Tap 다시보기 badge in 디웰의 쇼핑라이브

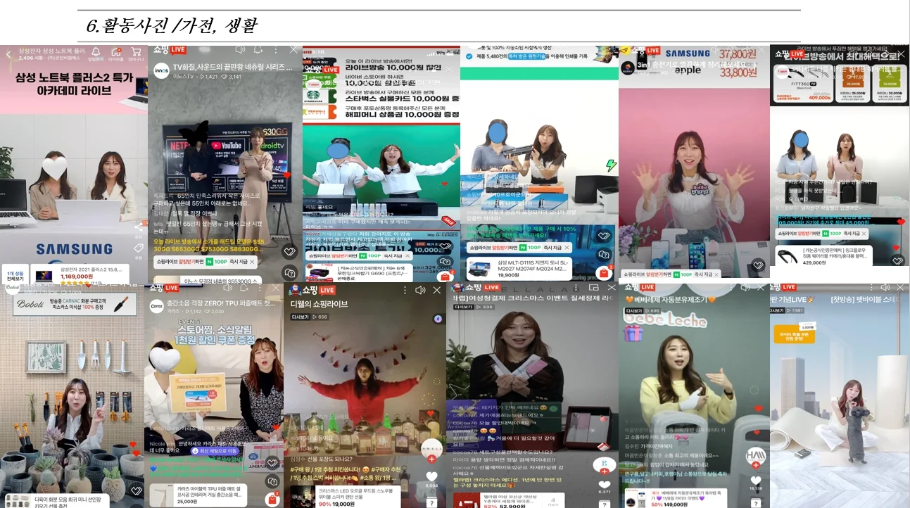[301, 317]
